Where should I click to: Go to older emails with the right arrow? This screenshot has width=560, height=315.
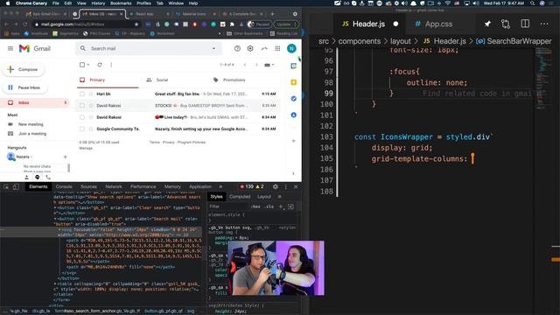click(x=256, y=65)
